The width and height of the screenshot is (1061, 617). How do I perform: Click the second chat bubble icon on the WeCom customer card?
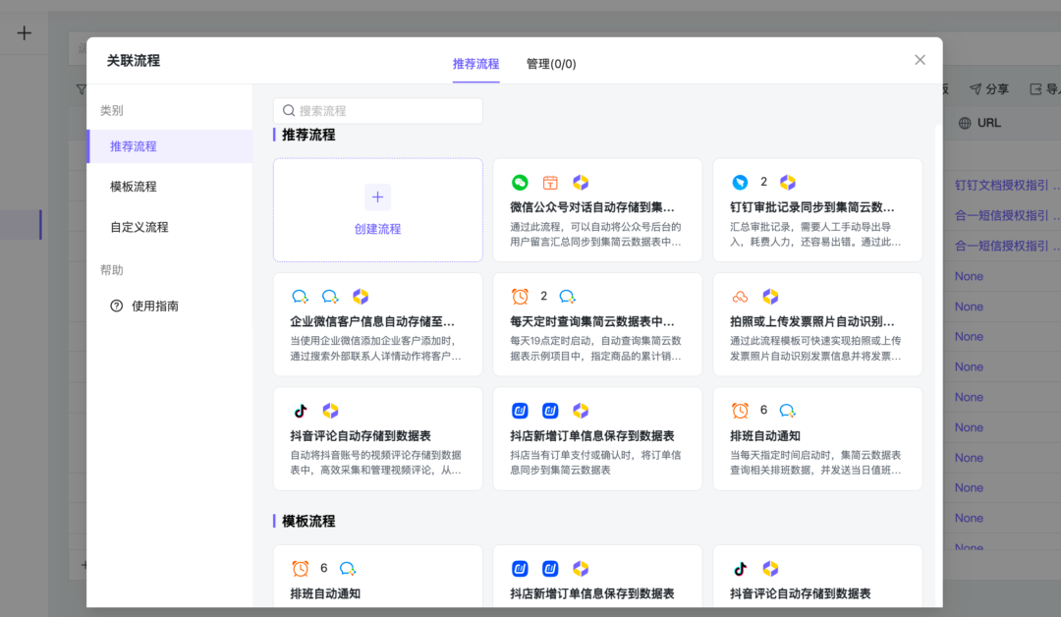(330, 297)
